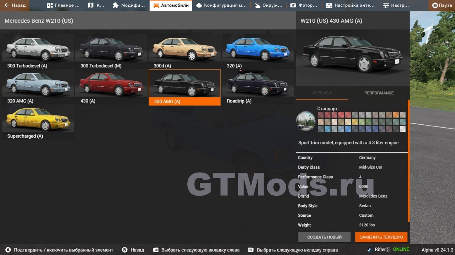Go back using the Назад arrow button

coord(15,5)
